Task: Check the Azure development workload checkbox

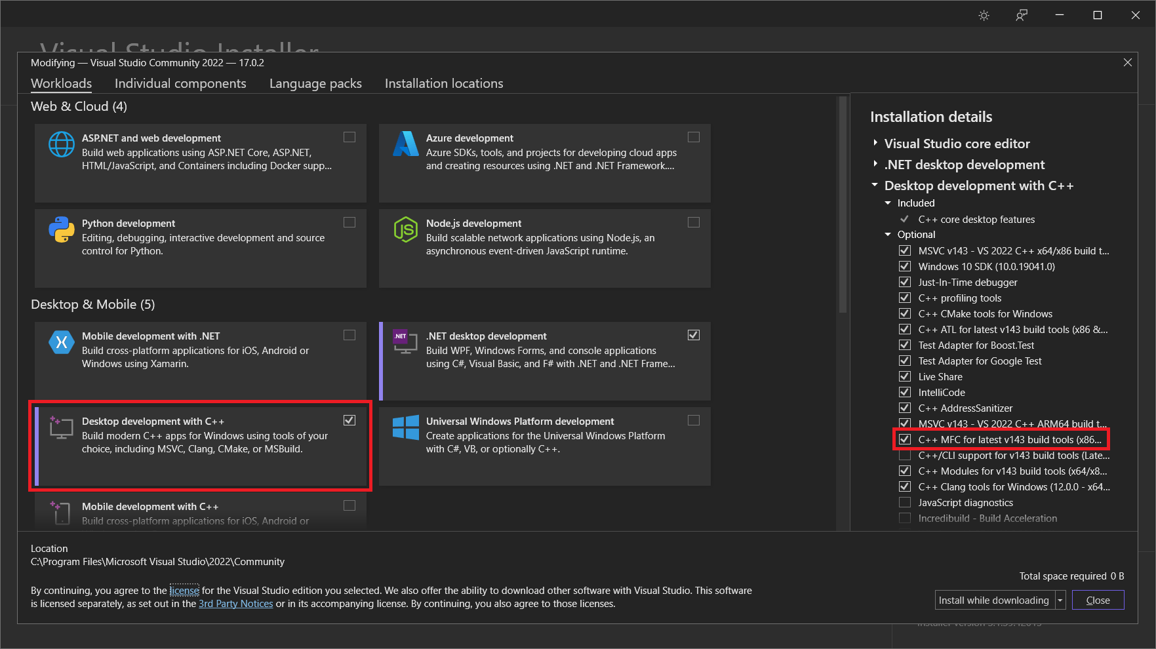Action: 694,137
